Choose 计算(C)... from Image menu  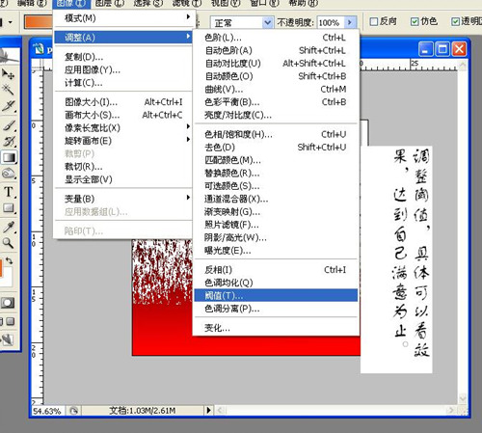pyautogui.click(x=123, y=83)
